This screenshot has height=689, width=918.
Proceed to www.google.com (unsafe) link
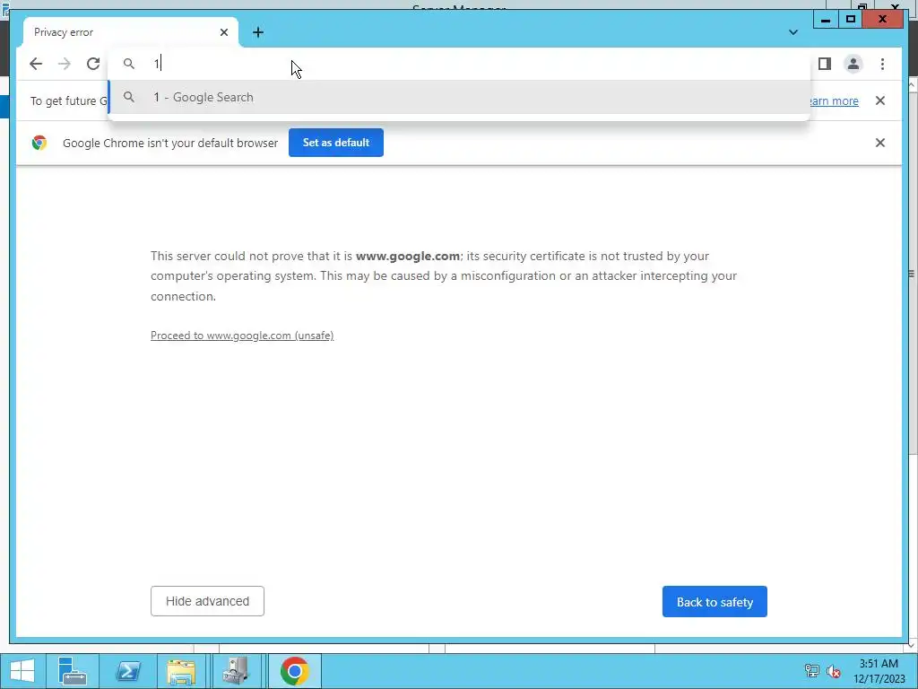[x=242, y=336]
